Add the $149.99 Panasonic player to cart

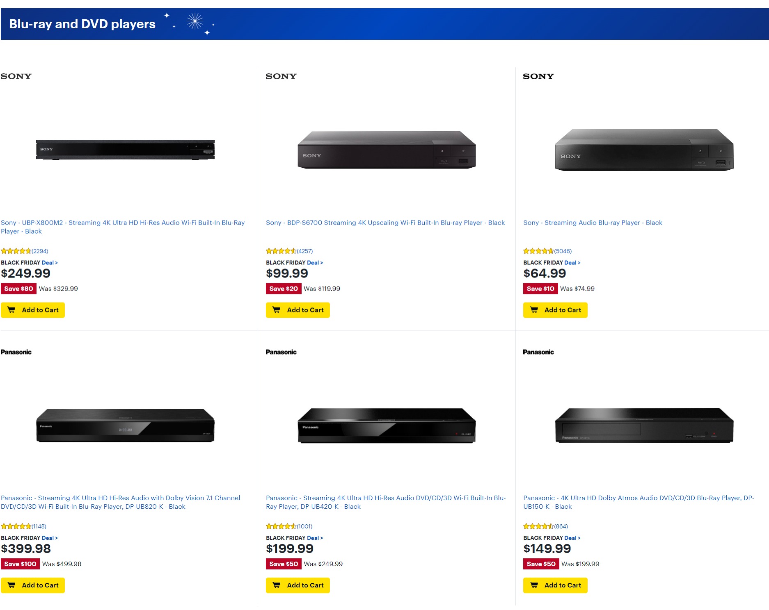coord(555,585)
